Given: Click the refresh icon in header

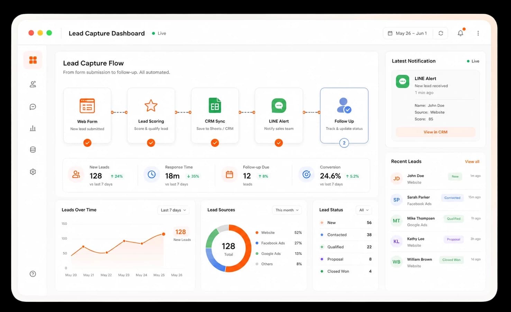Looking at the screenshot, I should pos(441,33).
